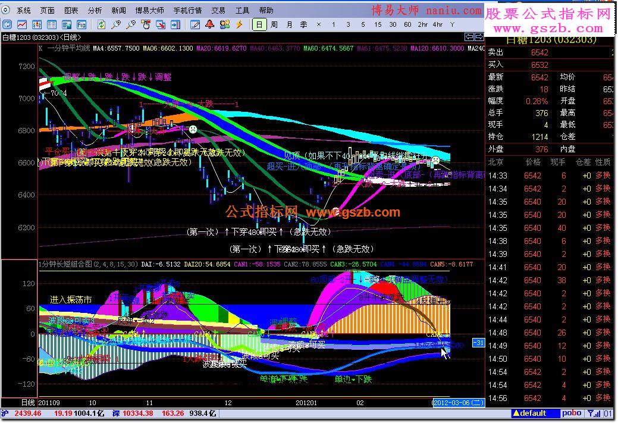Select the 4hr period
The height and width of the screenshot is (423, 618).
tap(438, 25)
